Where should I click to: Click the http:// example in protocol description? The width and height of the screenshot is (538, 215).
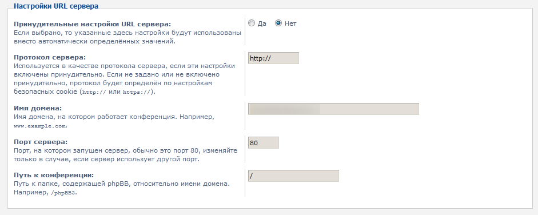(x=94, y=92)
